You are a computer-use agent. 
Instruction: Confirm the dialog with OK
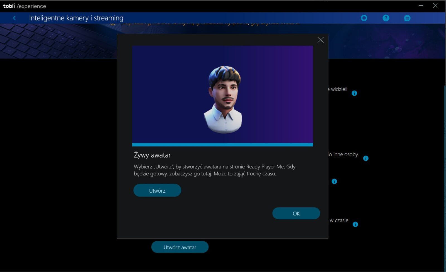point(296,214)
